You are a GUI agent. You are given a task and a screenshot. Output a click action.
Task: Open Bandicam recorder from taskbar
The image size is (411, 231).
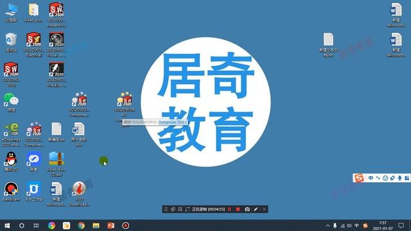pyautogui.click(x=126, y=225)
